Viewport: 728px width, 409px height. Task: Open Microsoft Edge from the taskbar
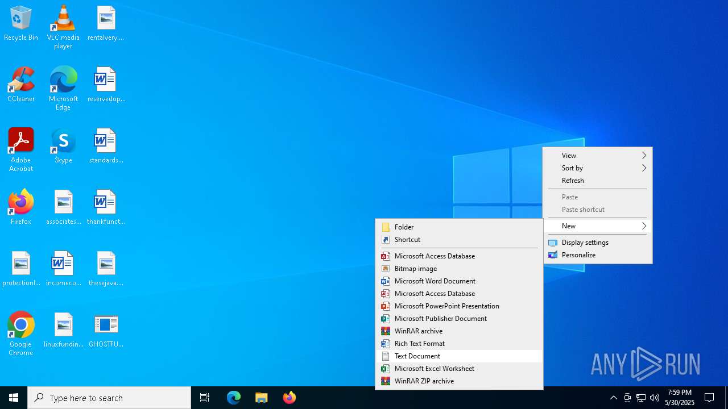tap(234, 398)
